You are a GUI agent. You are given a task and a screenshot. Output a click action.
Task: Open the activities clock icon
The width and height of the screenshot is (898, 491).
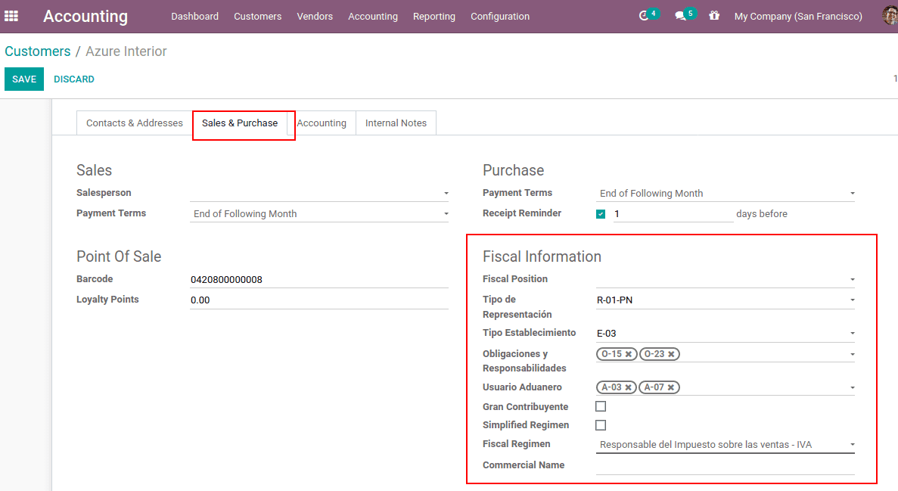(x=644, y=16)
